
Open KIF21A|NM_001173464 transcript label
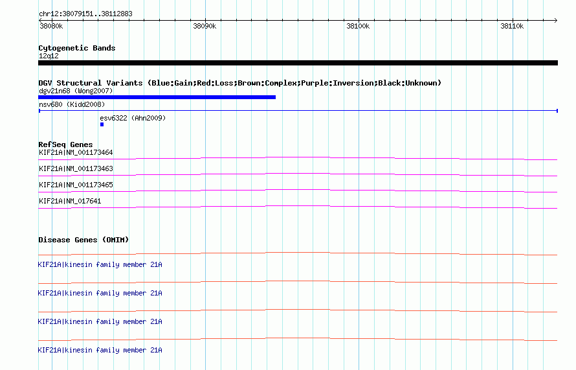click(x=76, y=153)
